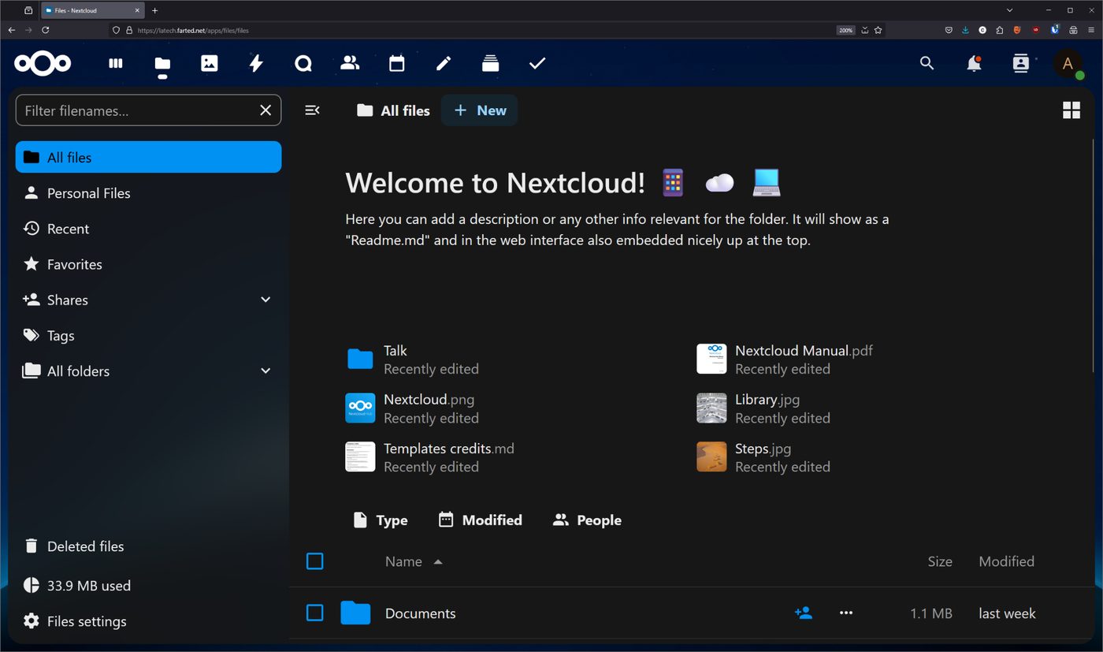Reset the 200% zoom indicator

pyautogui.click(x=845, y=30)
